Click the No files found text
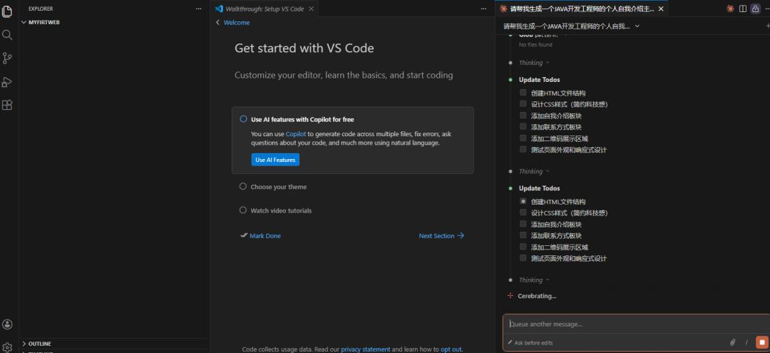Viewport: 770px width, 353px height. coord(535,45)
